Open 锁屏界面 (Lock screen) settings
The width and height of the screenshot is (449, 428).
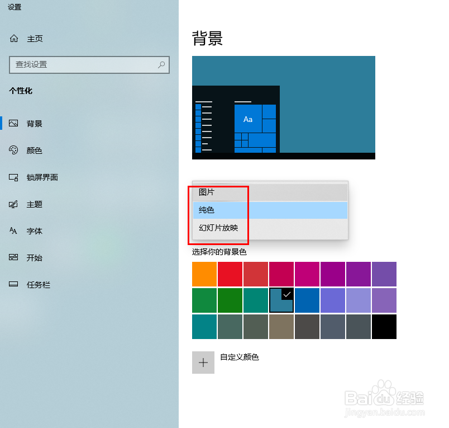42,177
